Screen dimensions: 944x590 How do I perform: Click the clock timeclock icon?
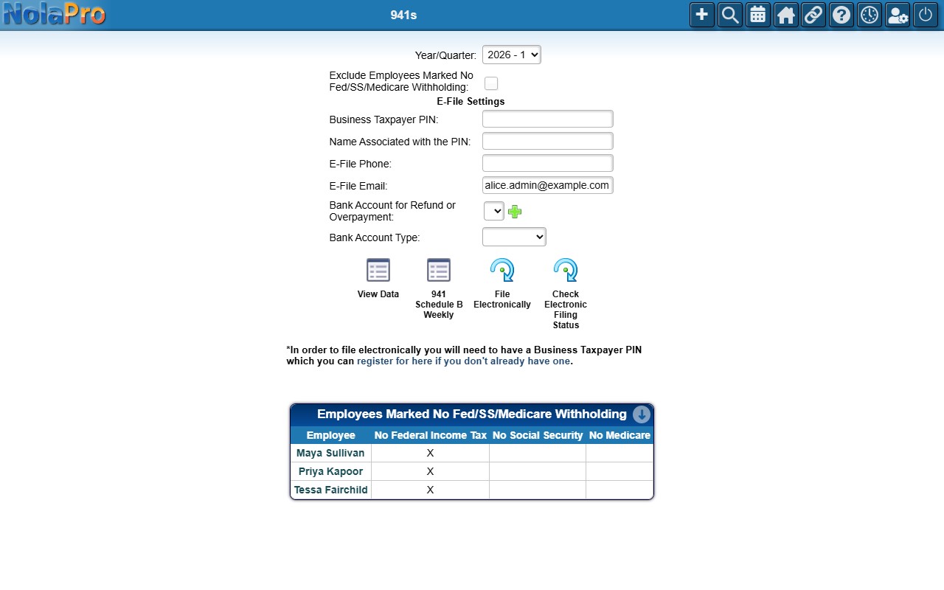tap(870, 15)
